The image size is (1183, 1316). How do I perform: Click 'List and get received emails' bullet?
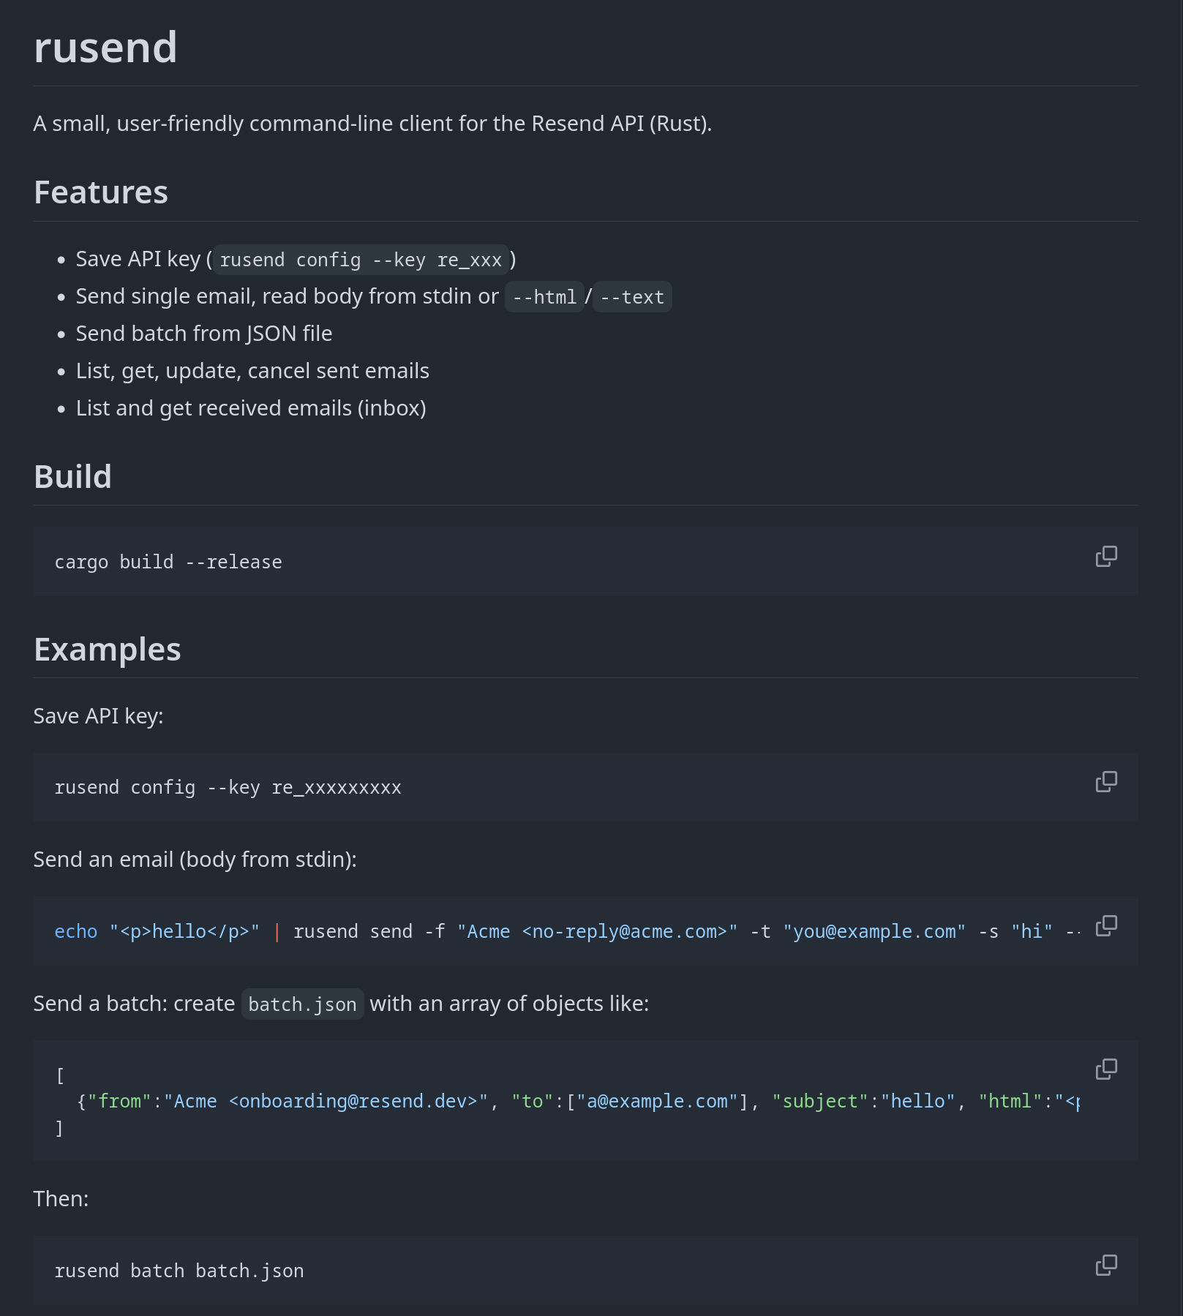[251, 409]
